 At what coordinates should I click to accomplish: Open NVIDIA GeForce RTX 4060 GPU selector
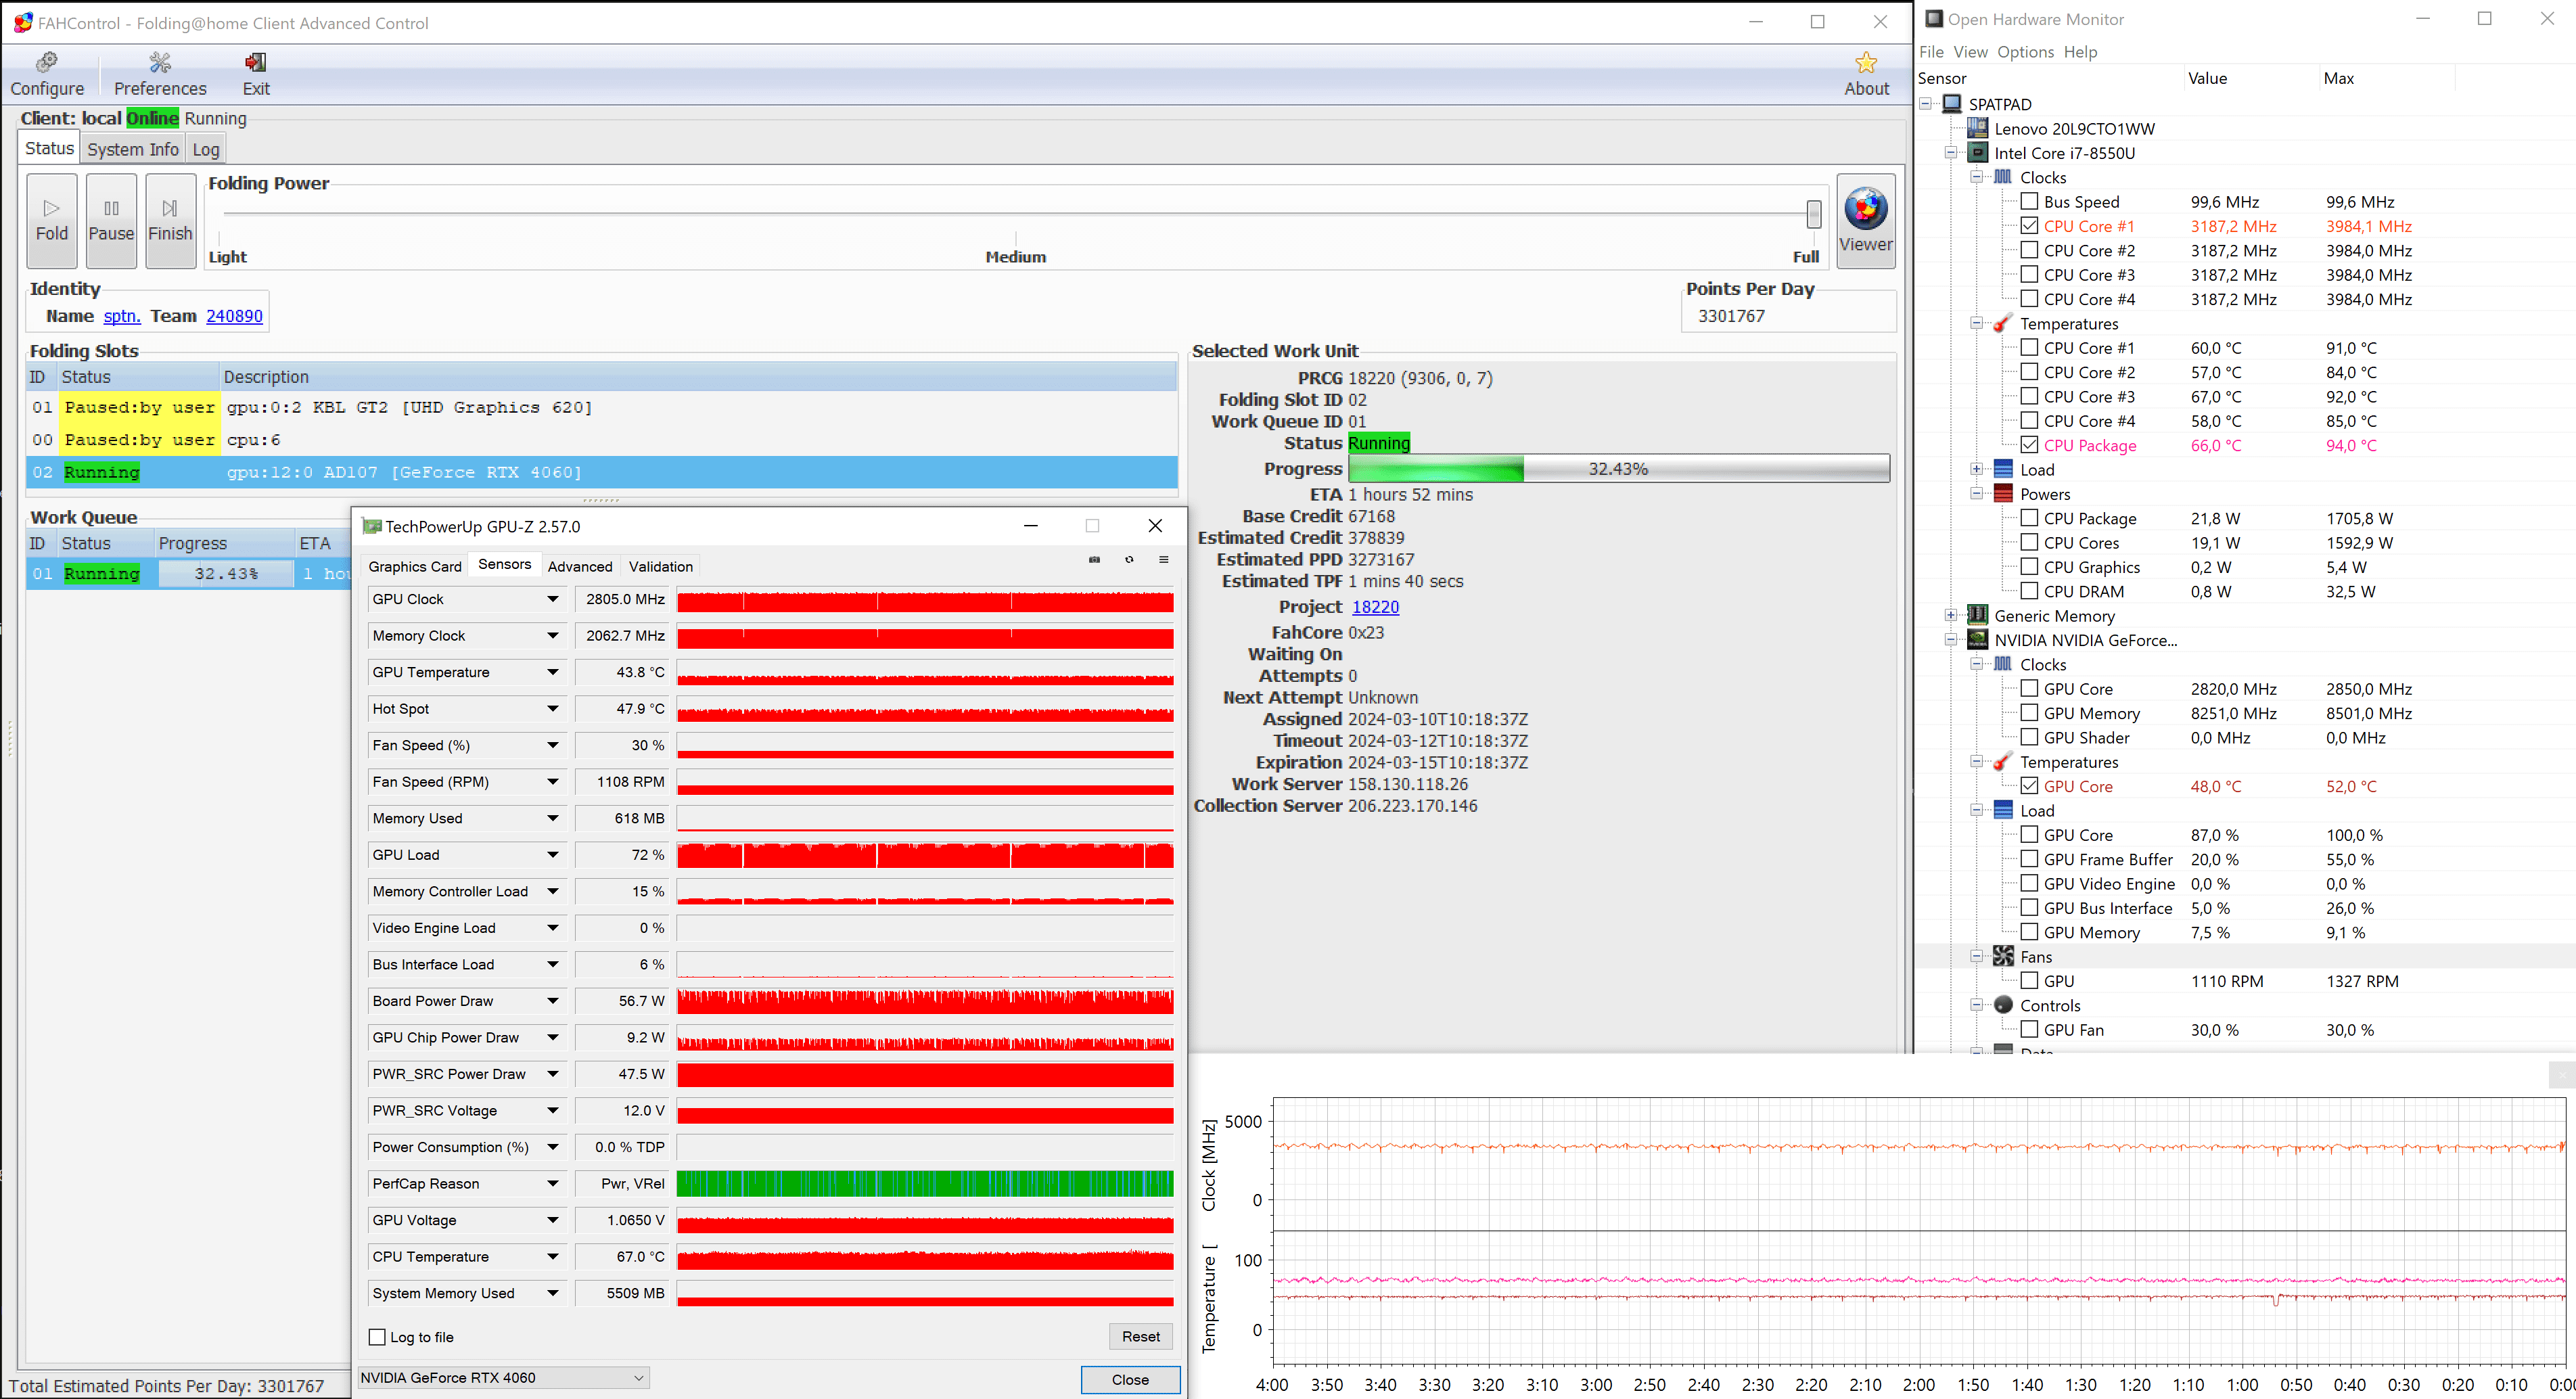(503, 1378)
